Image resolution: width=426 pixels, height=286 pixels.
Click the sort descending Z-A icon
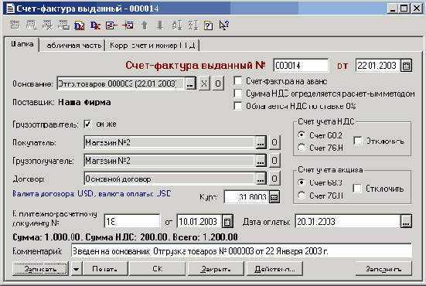tap(193, 26)
